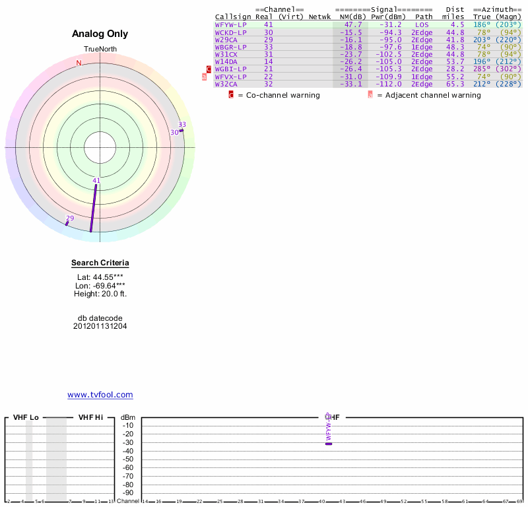Click the Analog Only title
Image resolution: width=528 pixels, height=507 pixels.
pos(100,34)
